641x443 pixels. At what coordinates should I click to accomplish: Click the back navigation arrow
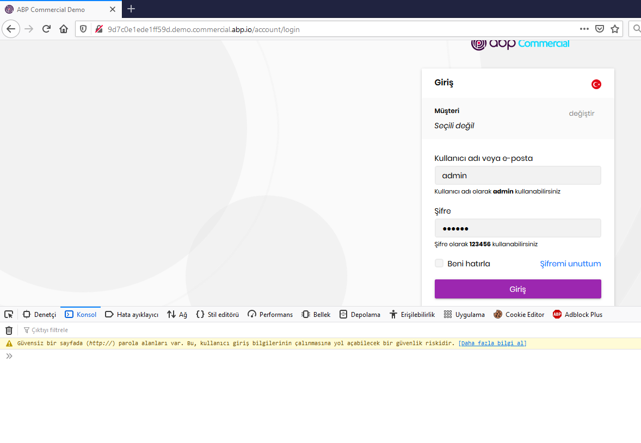(11, 29)
